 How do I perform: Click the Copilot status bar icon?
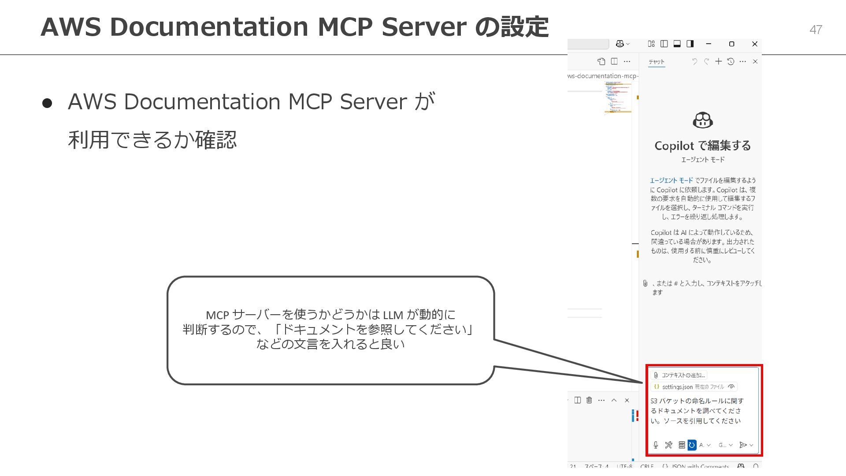point(741,466)
